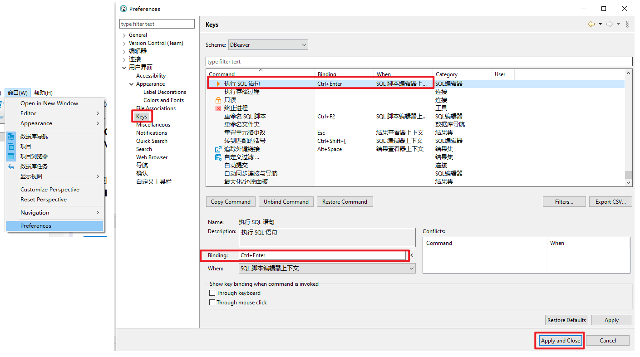Select Web Browser tree item
This screenshot has width=640, height=357.
(152, 157)
